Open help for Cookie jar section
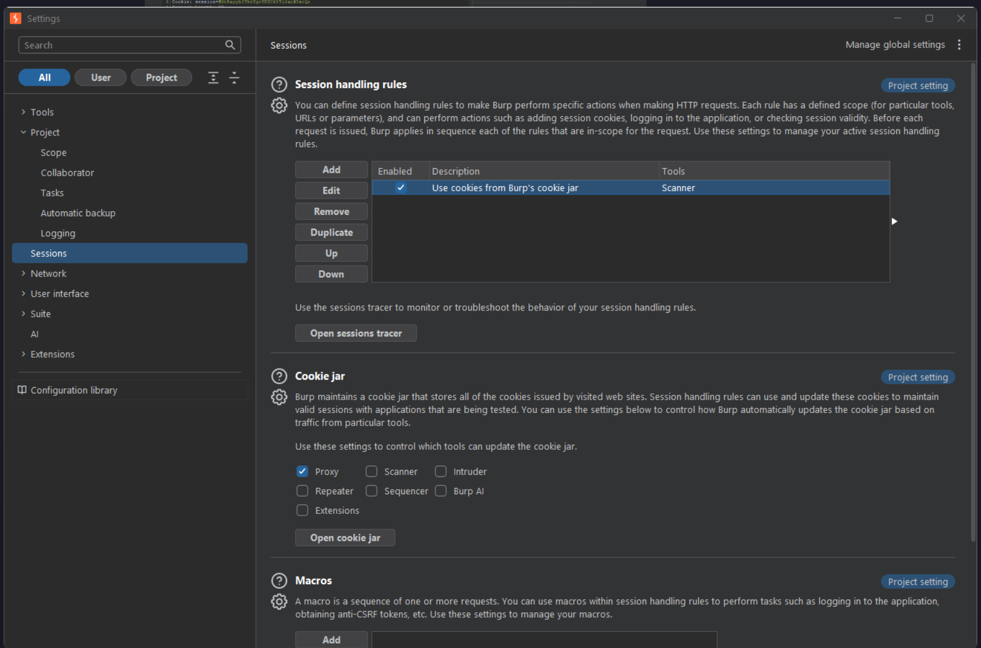This screenshot has height=648, width=981. pos(279,376)
